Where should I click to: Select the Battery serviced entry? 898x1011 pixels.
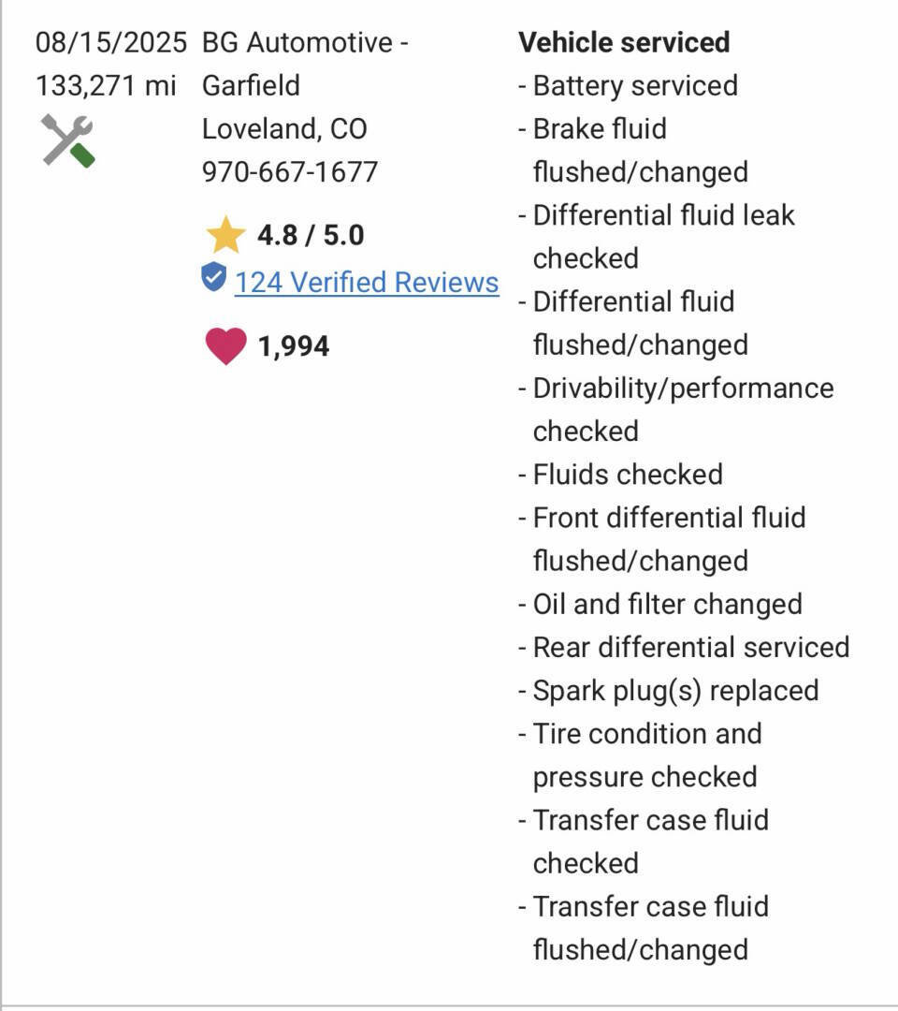point(628,86)
